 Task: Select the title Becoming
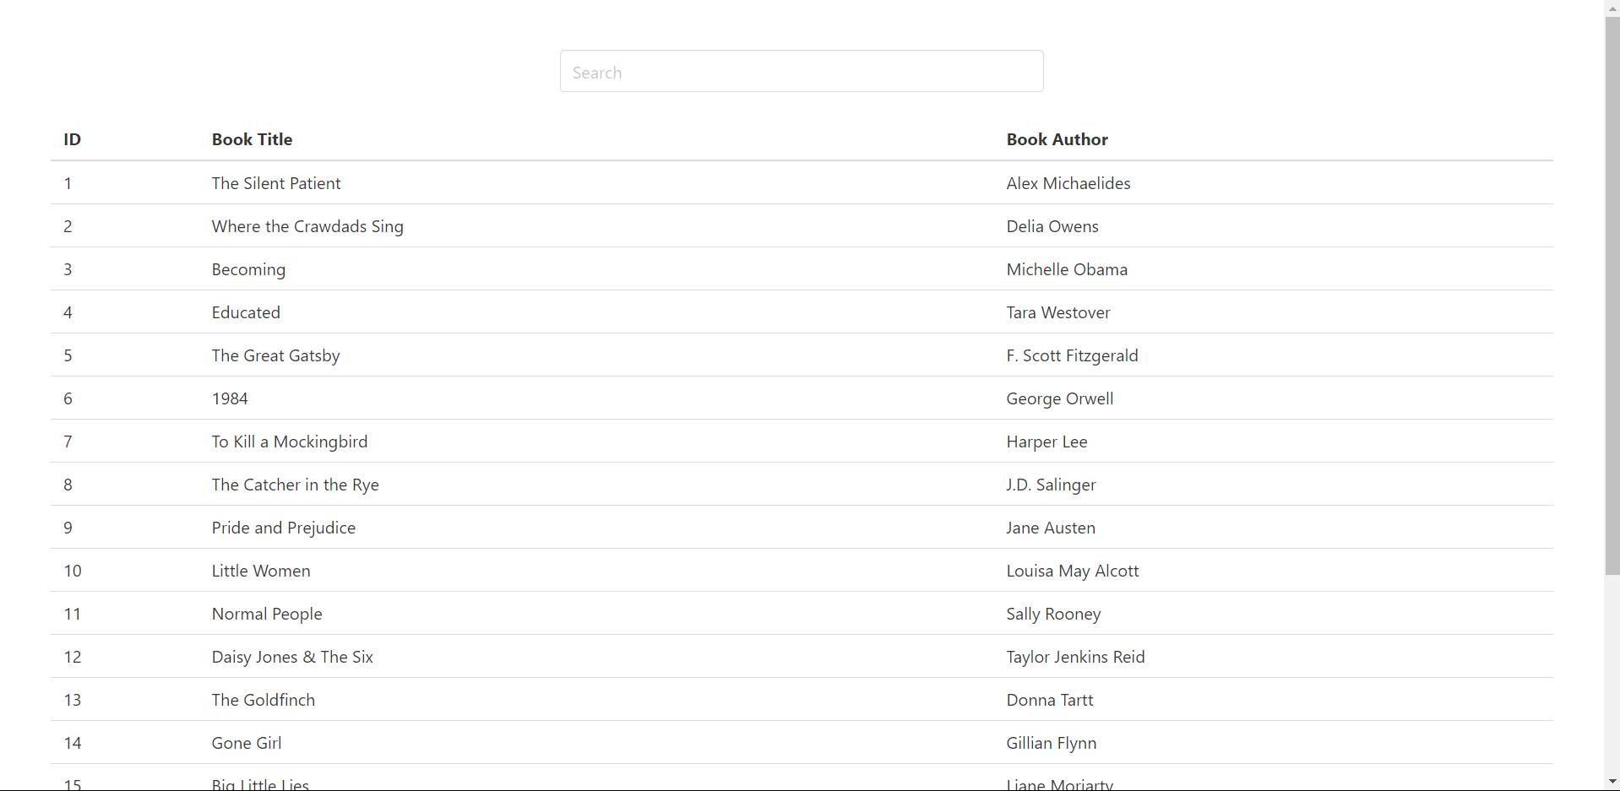pyautogui.click(x=248, y=270)
